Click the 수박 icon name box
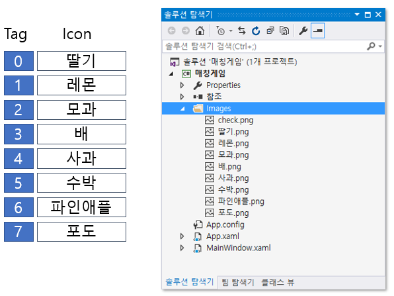 (x=82, y=183)
